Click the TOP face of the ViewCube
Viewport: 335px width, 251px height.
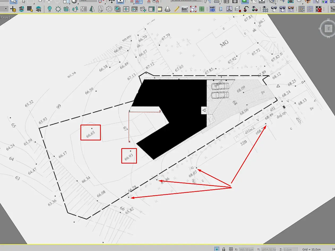pos(328,28)
